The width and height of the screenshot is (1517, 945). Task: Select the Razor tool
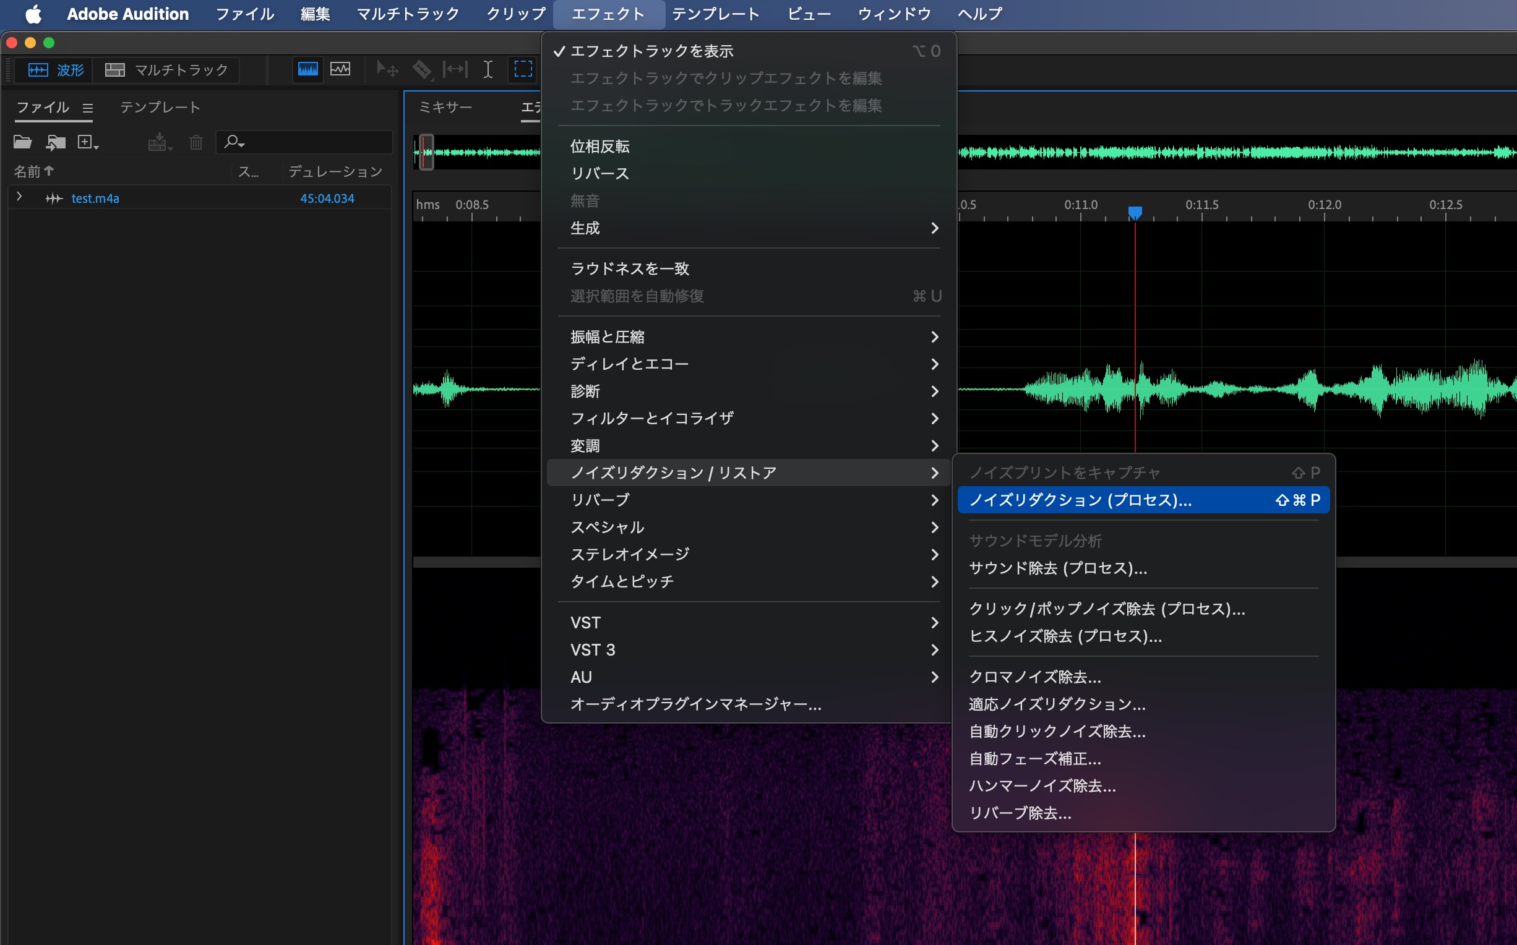422,69
